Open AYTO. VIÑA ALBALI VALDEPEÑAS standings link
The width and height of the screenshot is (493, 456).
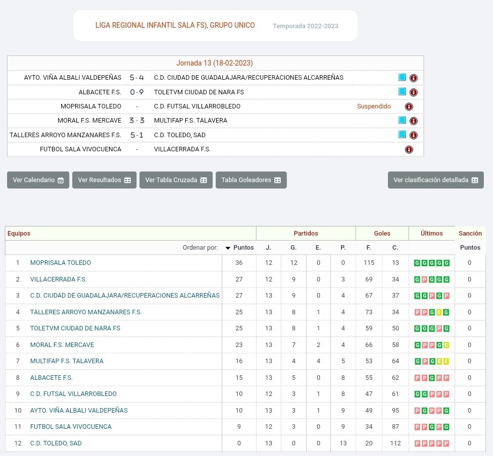[79, 410]
